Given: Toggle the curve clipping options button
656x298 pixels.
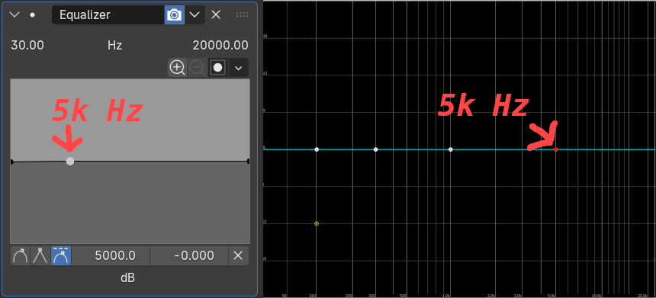Looking at the screenshot, I should pyautogui.click(x=217, y=68).
